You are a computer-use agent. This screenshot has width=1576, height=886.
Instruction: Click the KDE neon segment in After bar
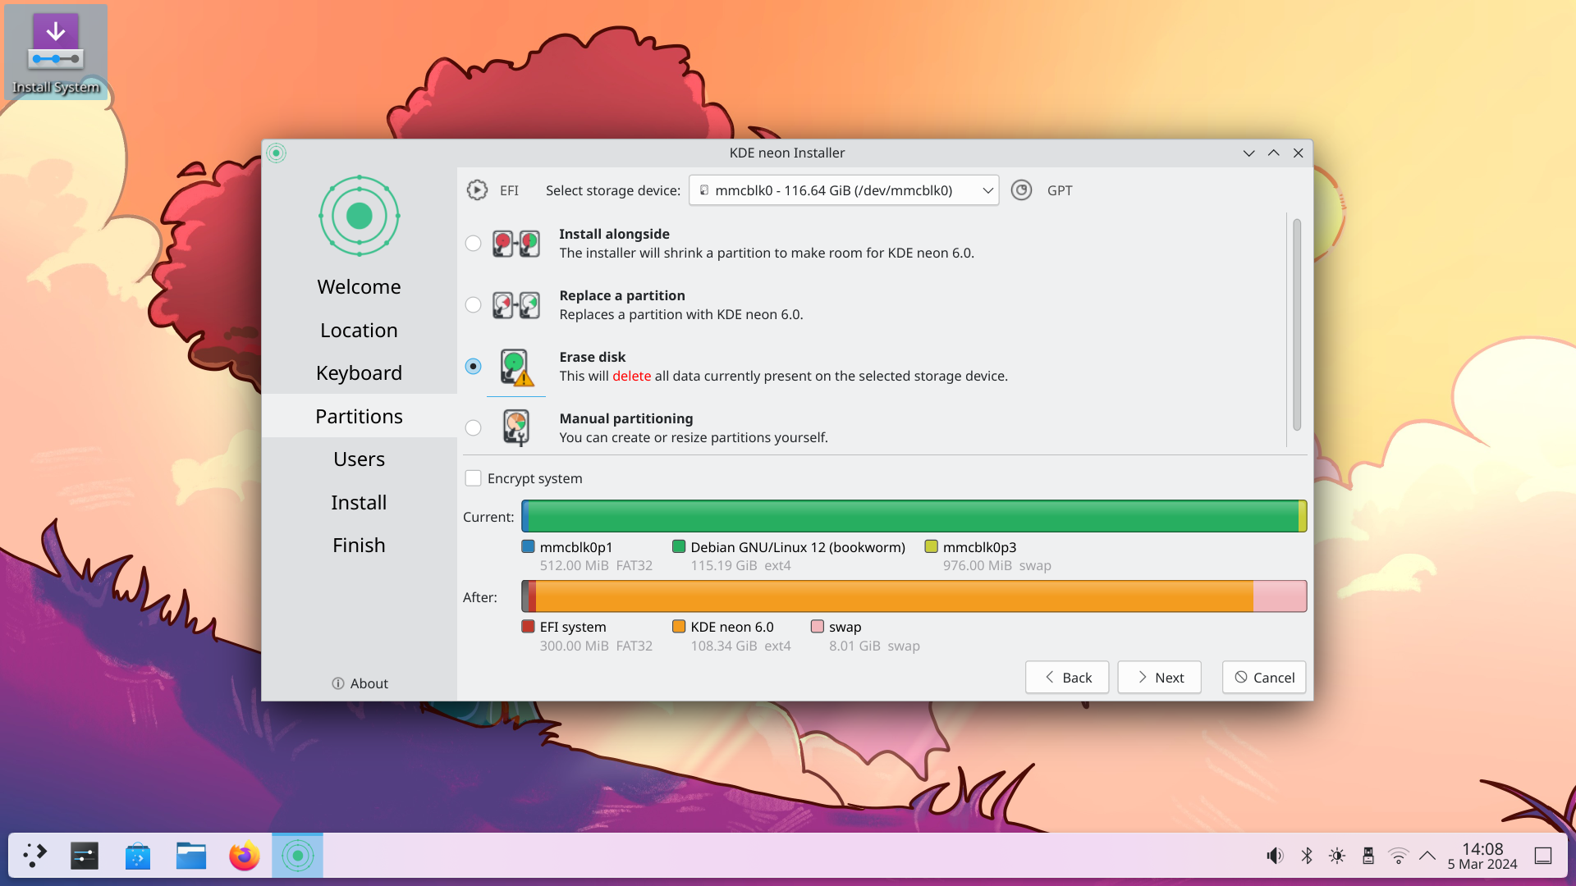[x=895, y=596]
